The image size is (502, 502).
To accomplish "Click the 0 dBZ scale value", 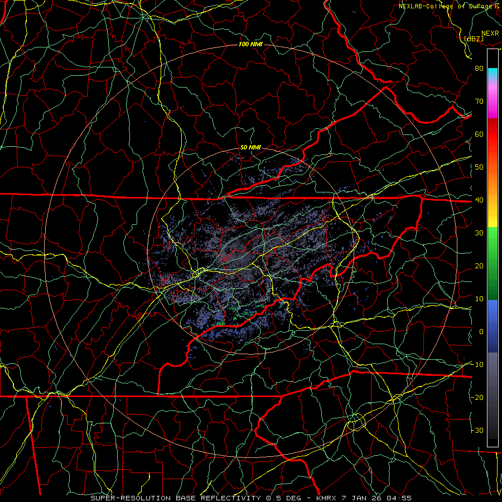I will click(481, 332).
